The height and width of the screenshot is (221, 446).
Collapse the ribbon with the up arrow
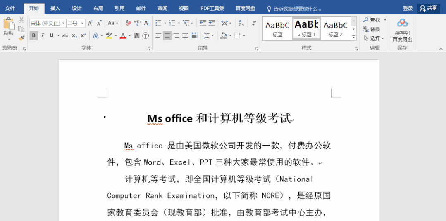tap(441, 49)
